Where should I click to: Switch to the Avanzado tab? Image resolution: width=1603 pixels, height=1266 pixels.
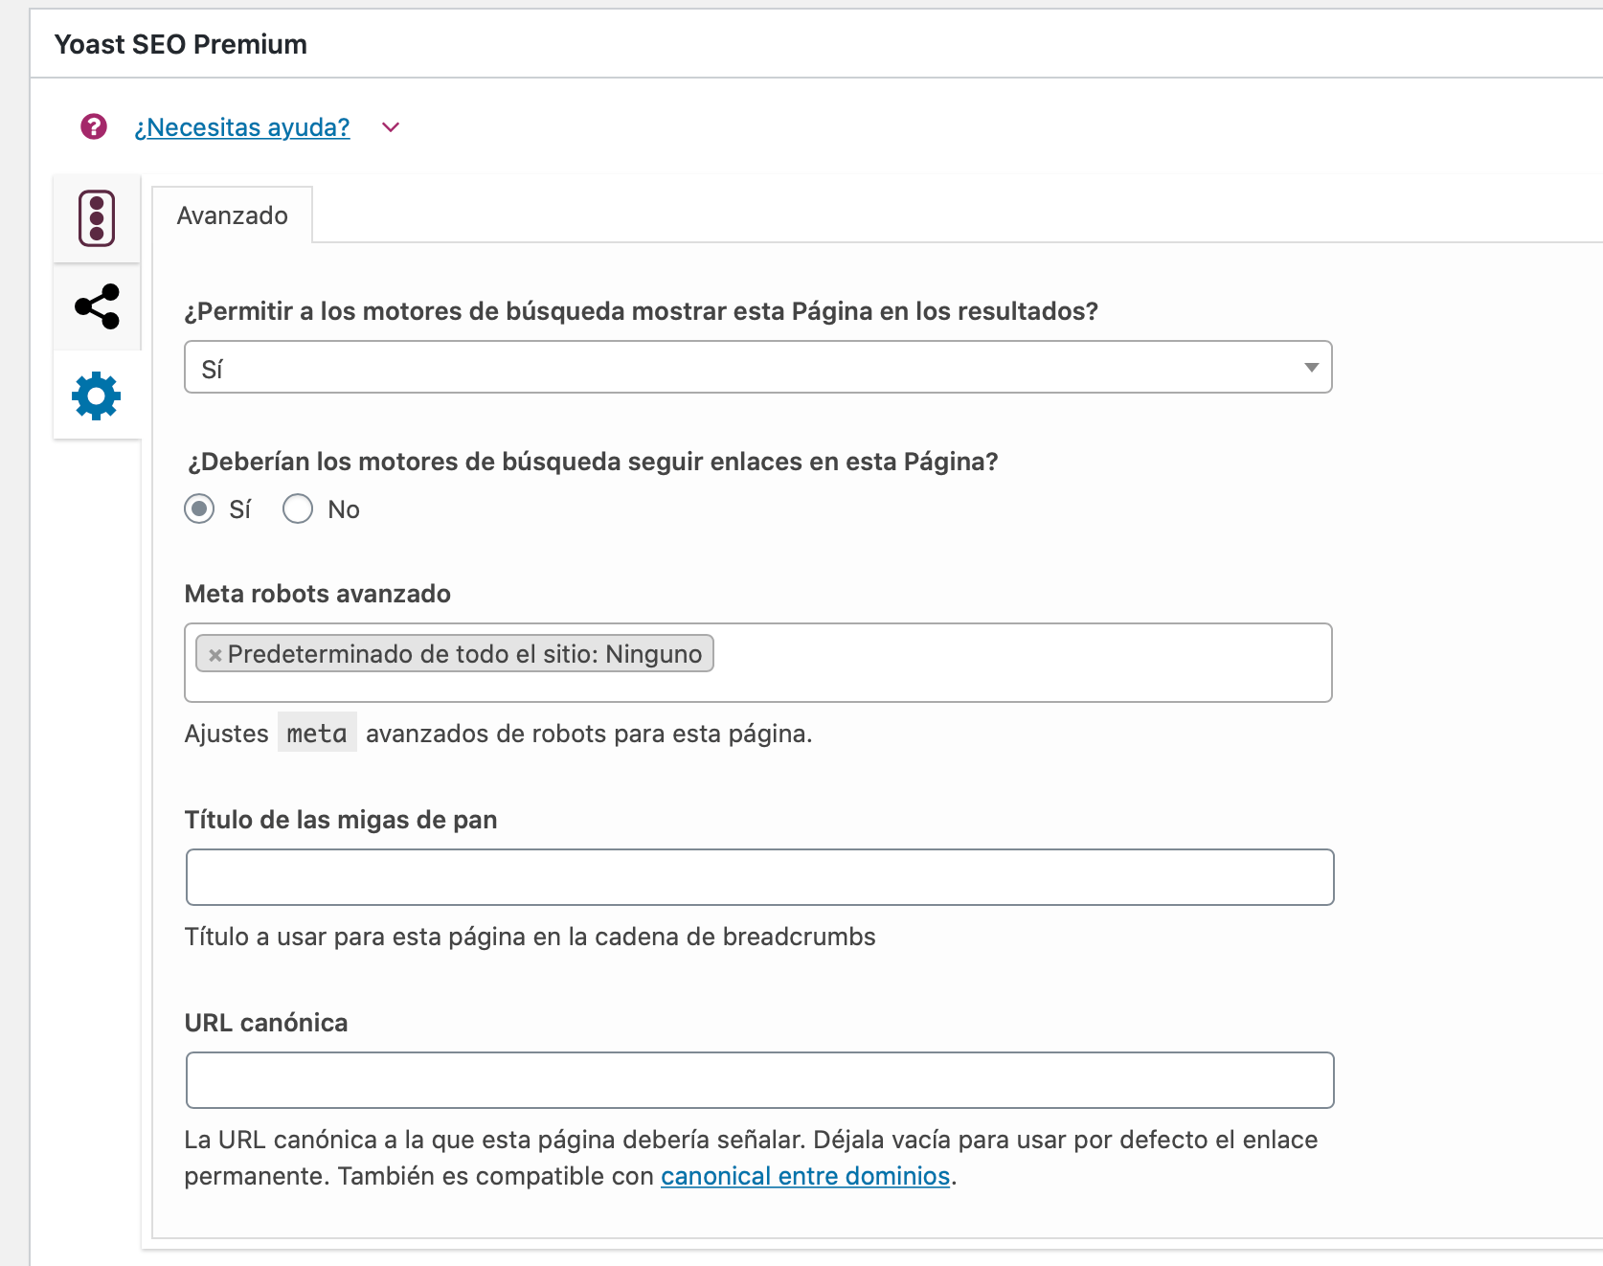point(233,215)
